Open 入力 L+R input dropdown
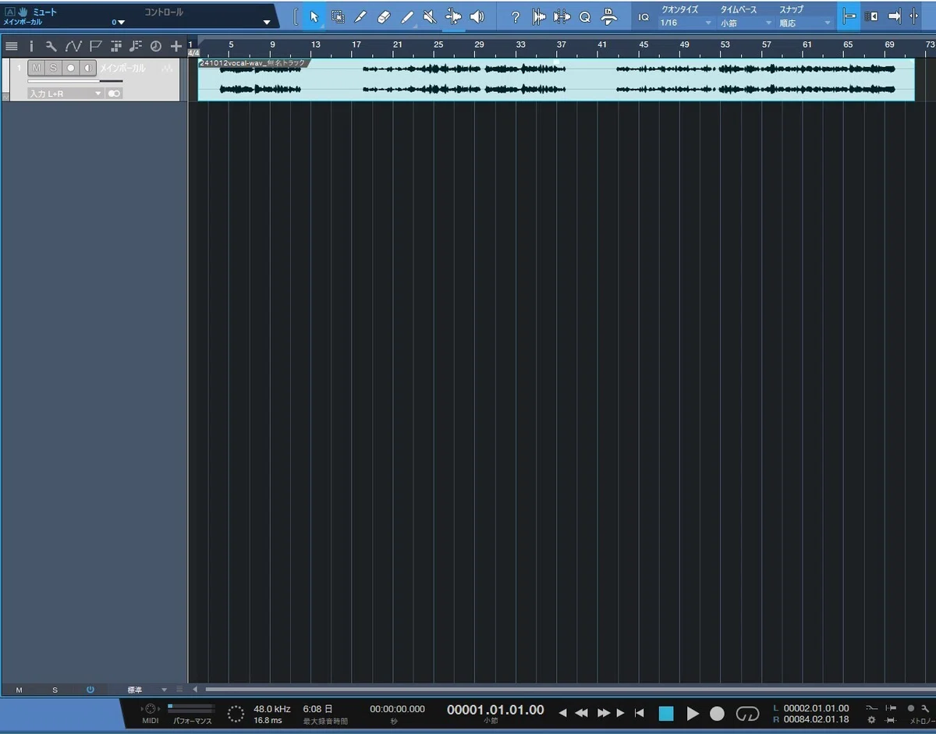The width and height of the screenshot is (936, 734). tap(66, 94)
